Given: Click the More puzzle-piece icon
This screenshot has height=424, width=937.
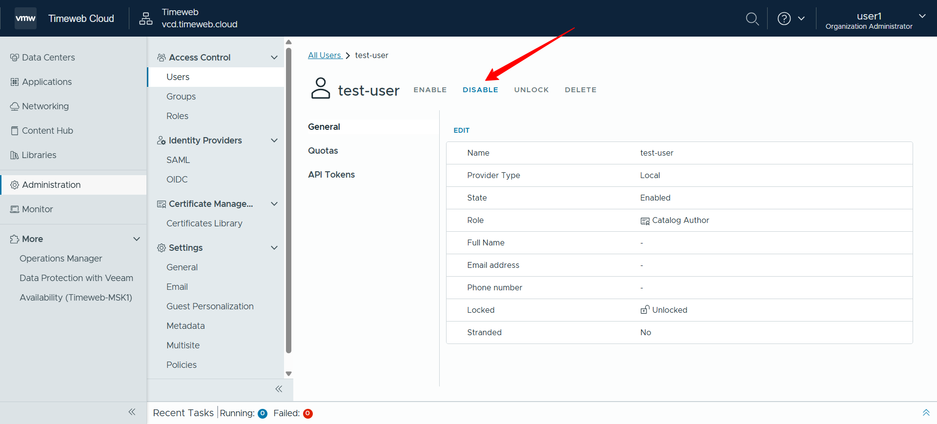Looking at the screenshot, I should coord(15,239).
